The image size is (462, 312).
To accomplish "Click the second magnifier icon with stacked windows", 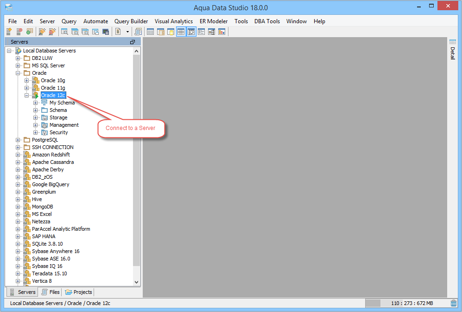I will (75, 32).
